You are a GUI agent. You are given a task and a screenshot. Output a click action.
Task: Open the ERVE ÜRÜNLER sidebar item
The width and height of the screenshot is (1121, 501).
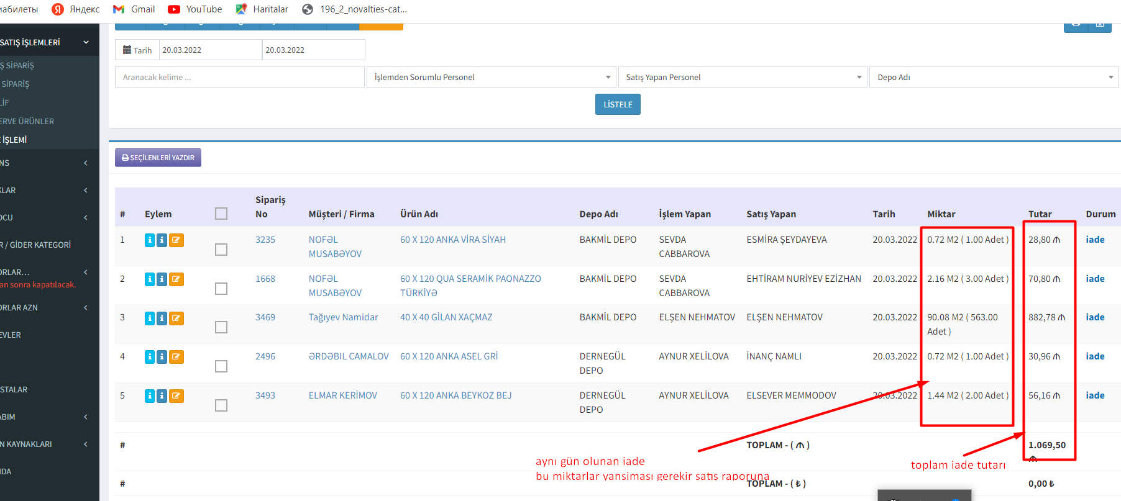coord(27,121)
